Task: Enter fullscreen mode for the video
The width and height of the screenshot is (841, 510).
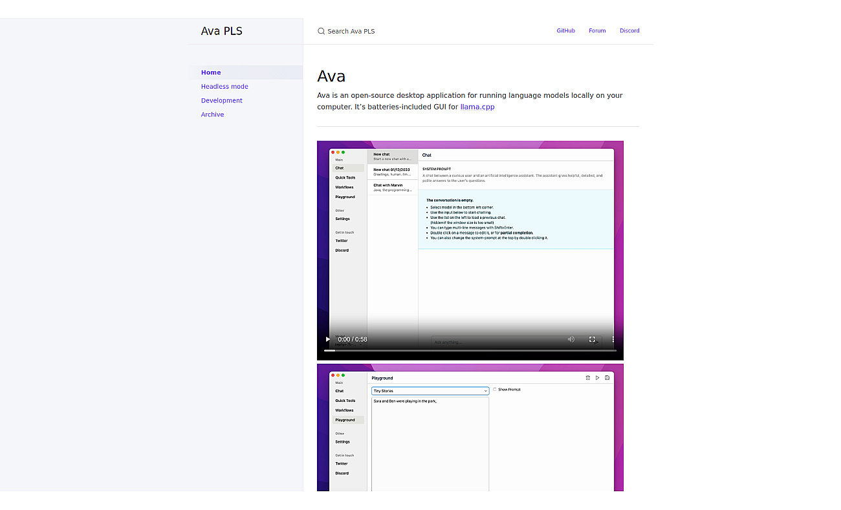Action: pos(592,339)
